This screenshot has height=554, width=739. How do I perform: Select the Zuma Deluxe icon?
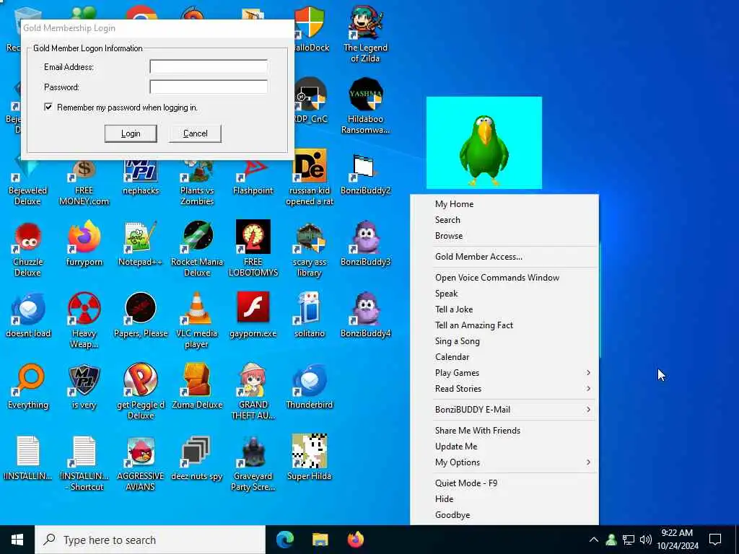tap(197, 387)
